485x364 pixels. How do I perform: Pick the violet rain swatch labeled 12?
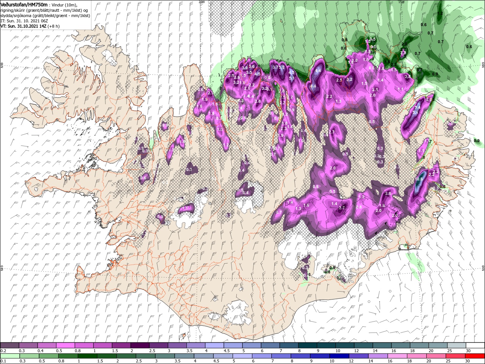pos(359,356)
